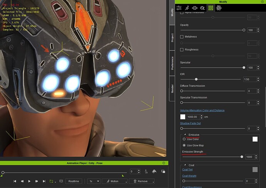The height and width of the screenshot is (188, 266).
Task: Click the timeline playhead at frame start
Action: [x=3, y=173]
